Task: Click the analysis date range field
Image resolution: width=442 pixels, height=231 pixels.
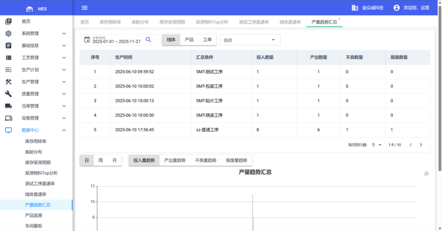Action: (117, 40)
